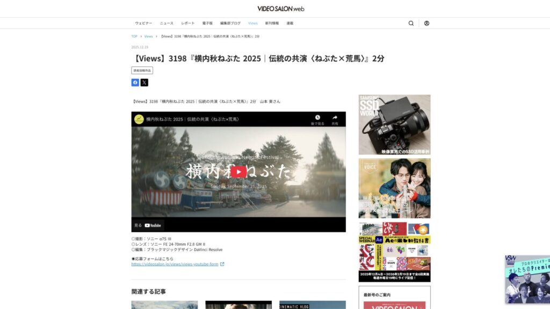This screenshot has width=550, height=309.
Task: Click the search magnifier icon
Action: [411, 23]
